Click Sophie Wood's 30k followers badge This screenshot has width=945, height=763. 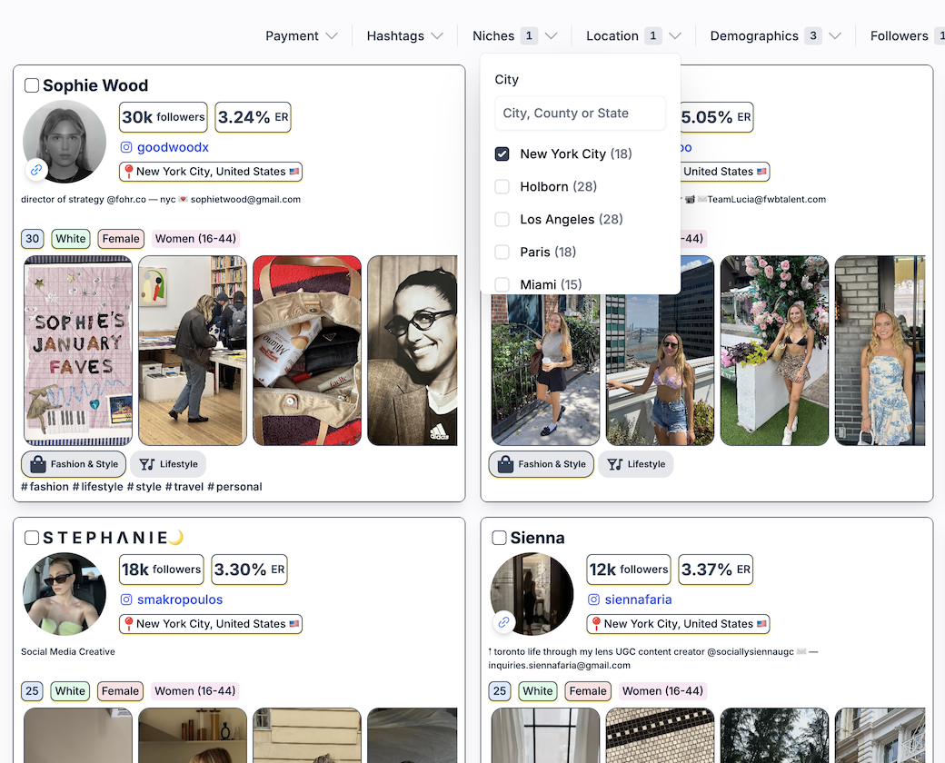(164, 117)
